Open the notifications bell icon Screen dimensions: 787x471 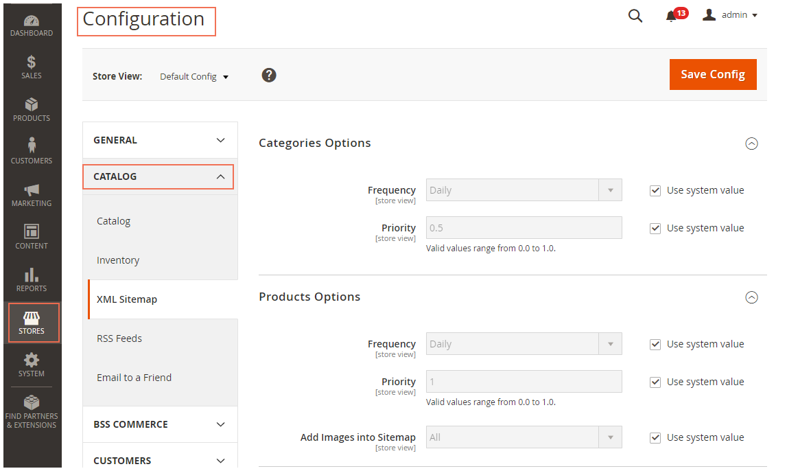(x=671, y=16)
